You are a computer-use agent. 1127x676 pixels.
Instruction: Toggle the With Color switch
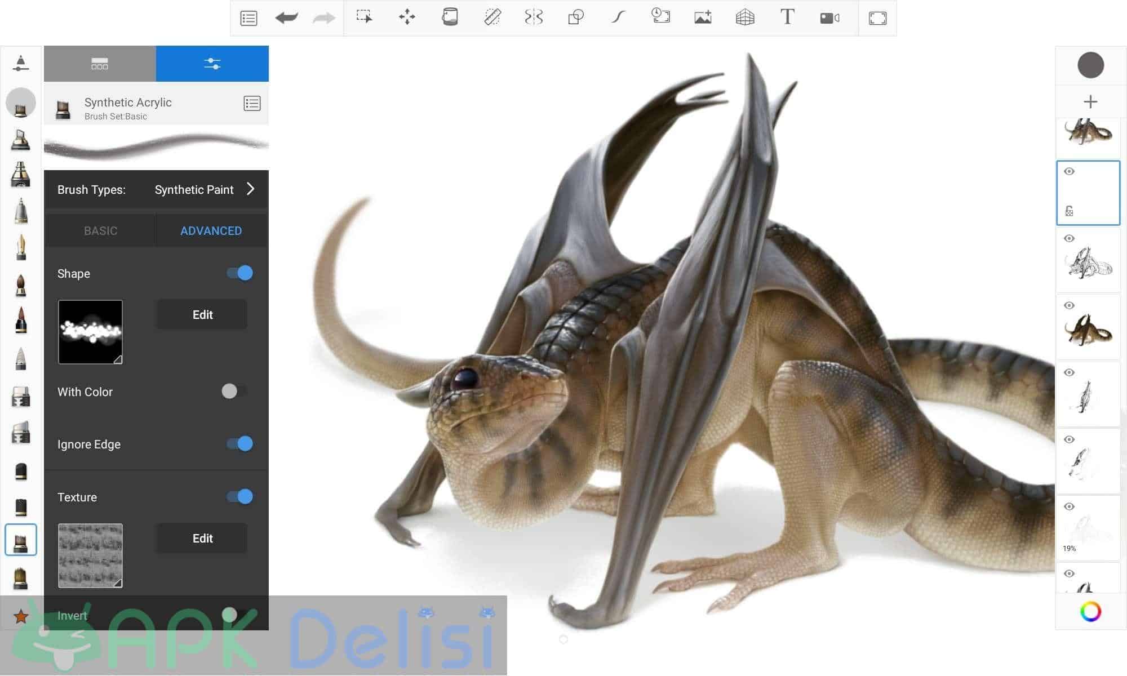point(233,391)
